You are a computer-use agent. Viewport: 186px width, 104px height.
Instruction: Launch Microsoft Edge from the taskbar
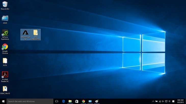[63, 101]
